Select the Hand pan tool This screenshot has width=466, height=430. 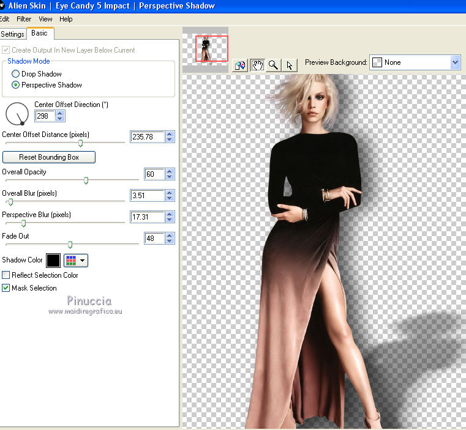[x=257, y=65]
